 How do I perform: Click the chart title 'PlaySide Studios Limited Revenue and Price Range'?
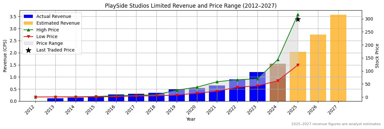tap(191, 5)
